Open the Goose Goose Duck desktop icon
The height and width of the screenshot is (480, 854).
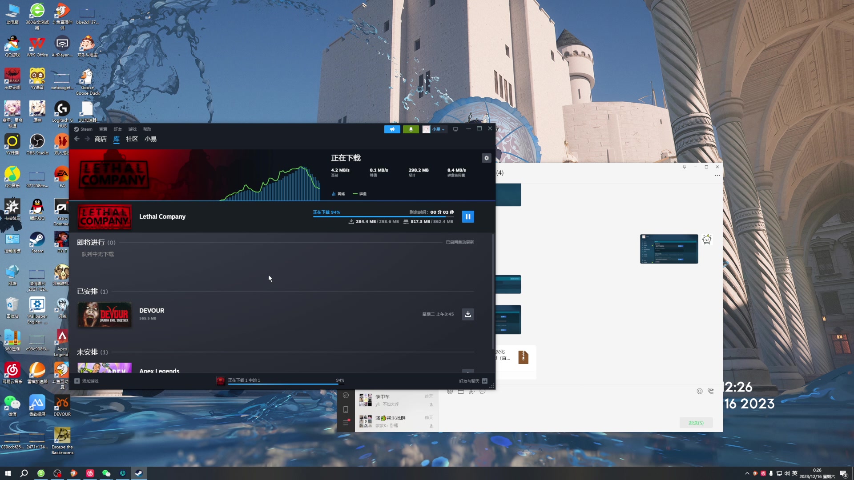click(87, 82)
